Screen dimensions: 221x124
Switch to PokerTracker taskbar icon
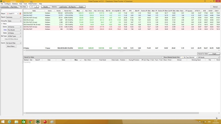pos(38,121)
